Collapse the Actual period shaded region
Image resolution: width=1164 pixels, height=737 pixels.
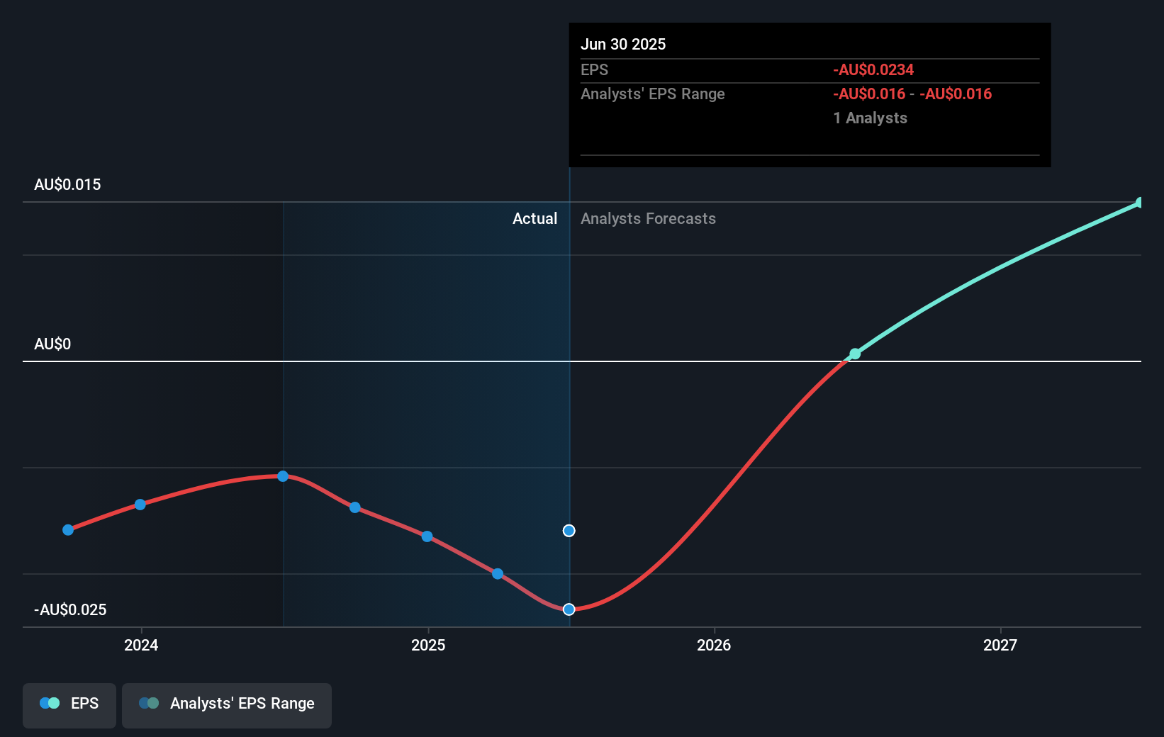[535, 218]
